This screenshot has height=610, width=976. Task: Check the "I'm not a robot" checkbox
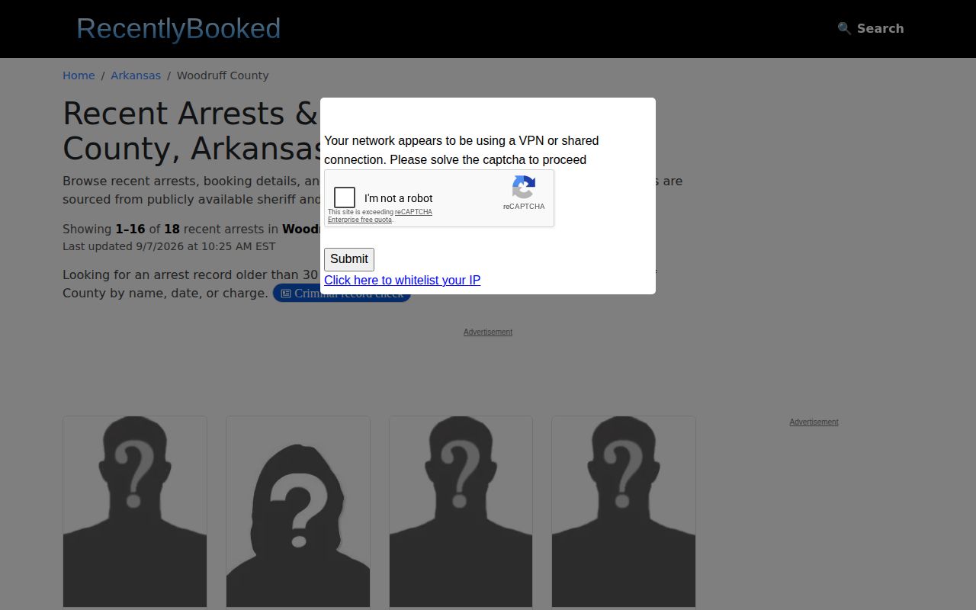coord(345,197)
